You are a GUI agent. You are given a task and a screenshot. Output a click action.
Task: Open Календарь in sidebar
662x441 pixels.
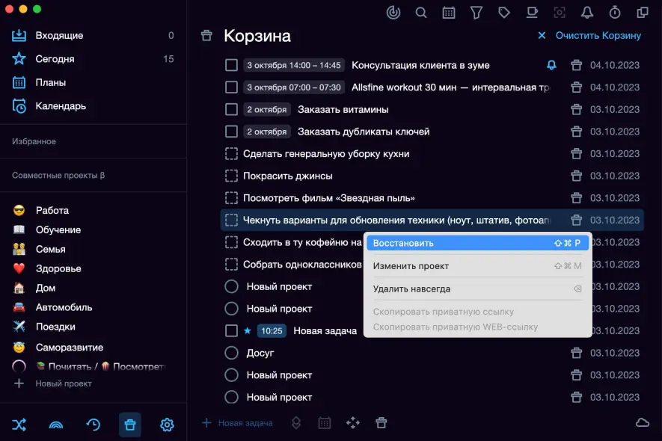pos(93,106)
